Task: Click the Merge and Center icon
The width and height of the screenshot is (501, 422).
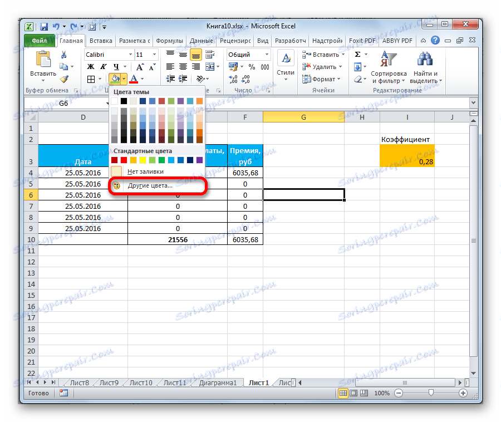Action: pyautogui.click(x=210, y=67)
